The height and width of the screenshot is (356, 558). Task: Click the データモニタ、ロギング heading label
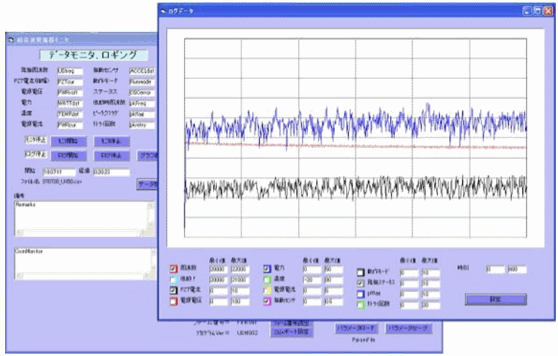coord(93,55)
